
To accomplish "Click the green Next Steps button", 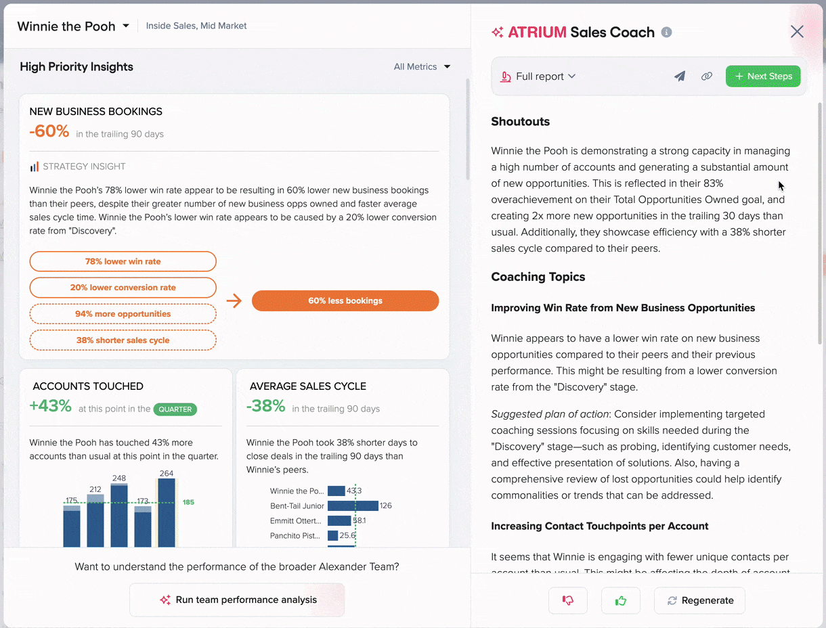I will tap(763, 76).
